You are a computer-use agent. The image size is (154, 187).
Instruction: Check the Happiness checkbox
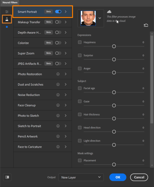80,42
